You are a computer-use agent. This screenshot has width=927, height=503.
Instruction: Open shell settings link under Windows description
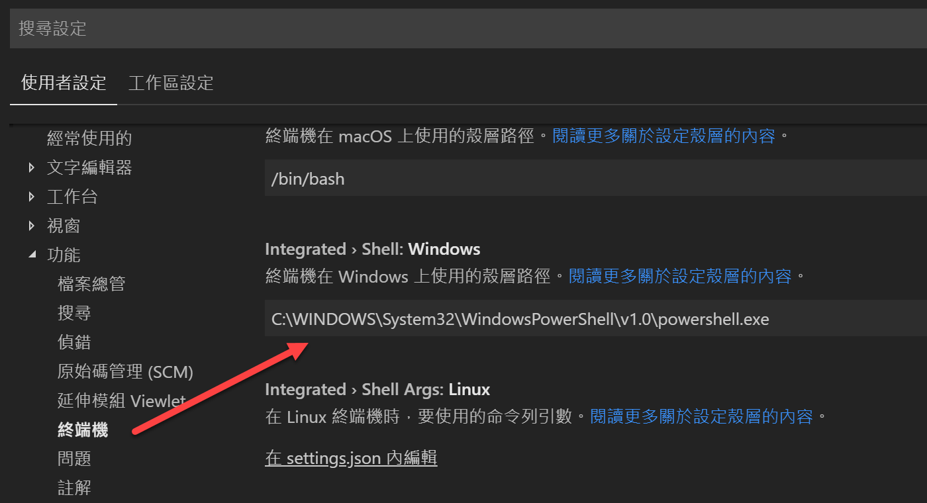coord(680,276)
